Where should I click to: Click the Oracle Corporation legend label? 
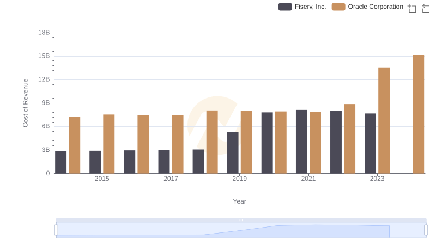pos(376,7)
